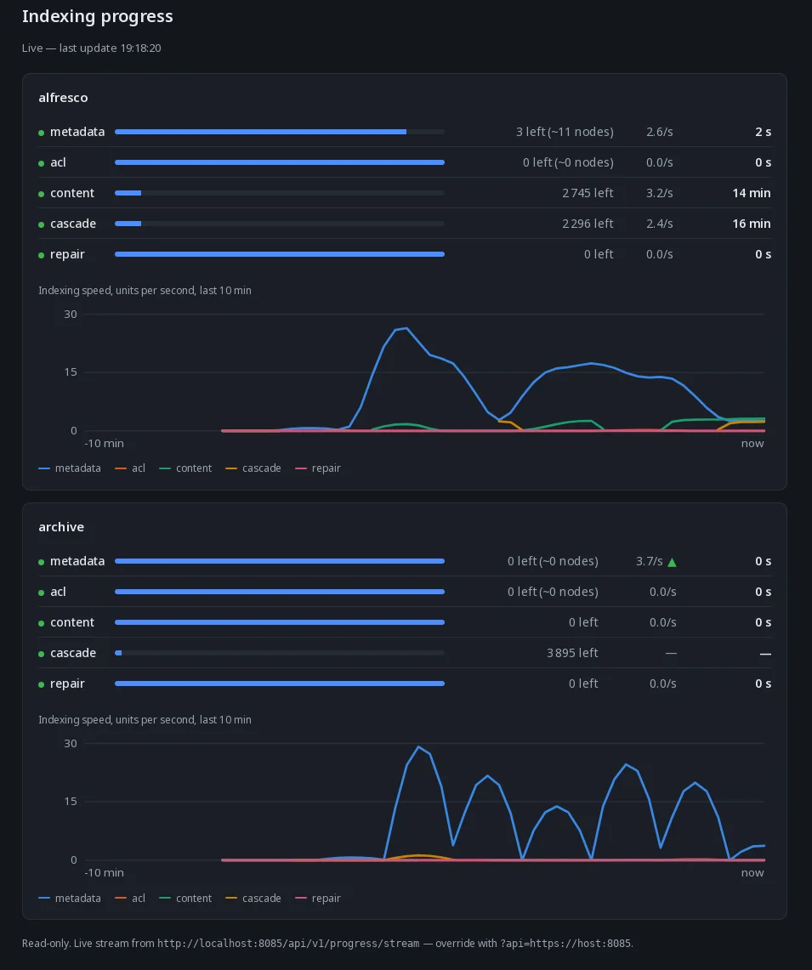This screenshot has height=970, width=812.
Task: Click '3 left (~11 nodes)' in alfresco metadata row
Action: (x=565, y=132)
